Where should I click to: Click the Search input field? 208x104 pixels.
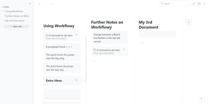pyautogui.click(x=176, y=4)
